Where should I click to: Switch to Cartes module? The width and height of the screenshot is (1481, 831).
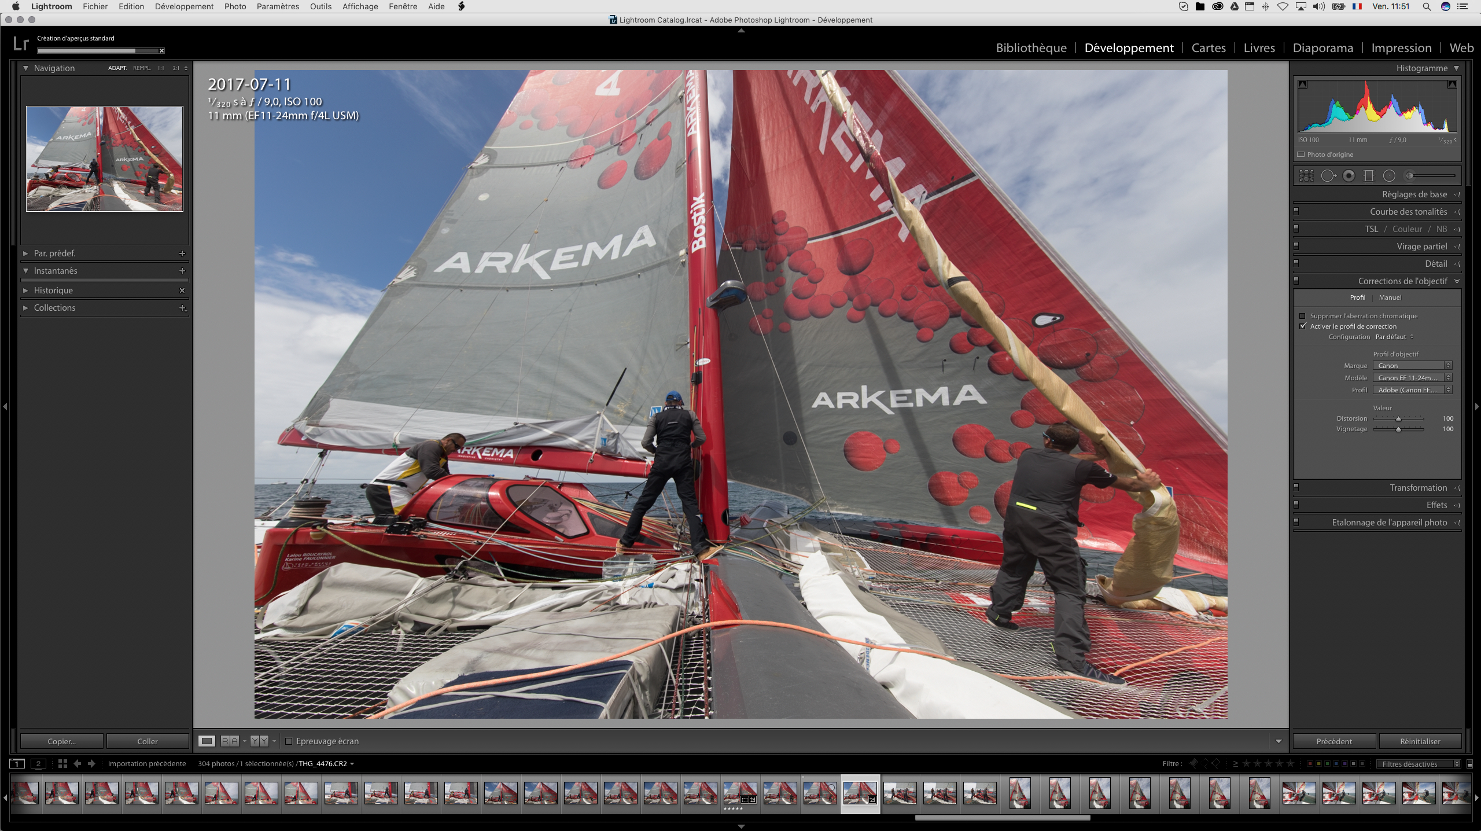(1209, 48)
